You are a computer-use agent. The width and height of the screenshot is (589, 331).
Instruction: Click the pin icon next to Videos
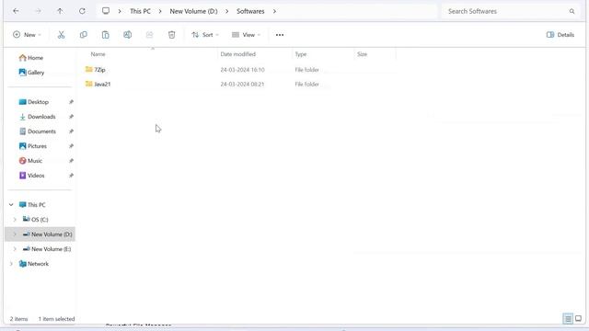pyautogui.click(x=71, y=176)
